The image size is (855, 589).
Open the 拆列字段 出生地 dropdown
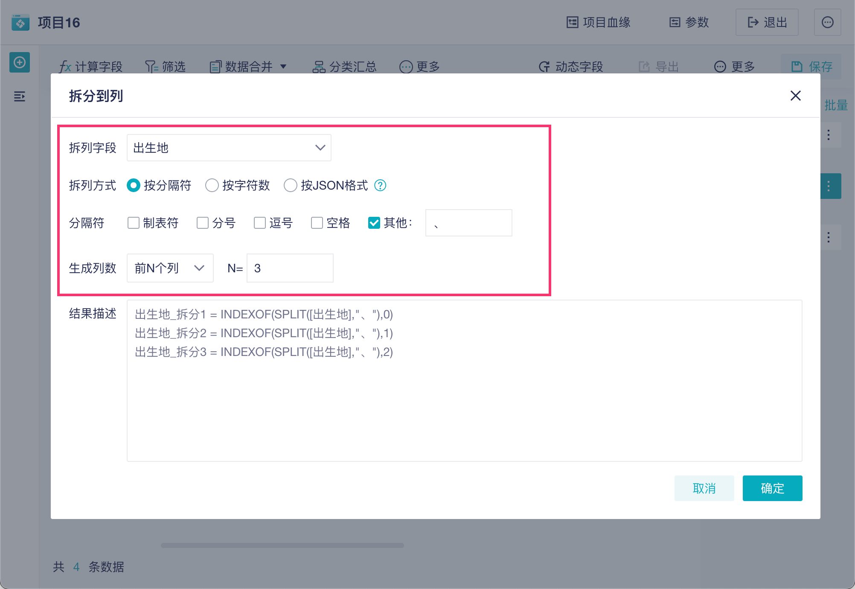[229, 148]
